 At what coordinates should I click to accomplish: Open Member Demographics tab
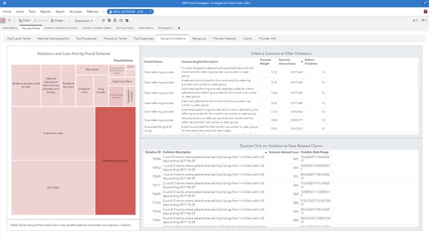53,39
